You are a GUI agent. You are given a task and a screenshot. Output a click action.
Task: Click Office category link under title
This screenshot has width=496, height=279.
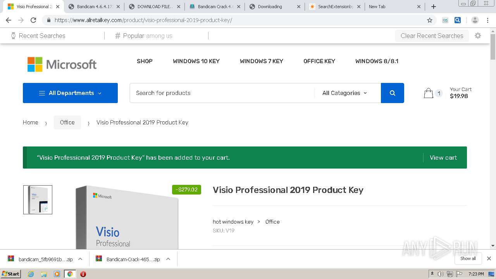click(272, 222)
